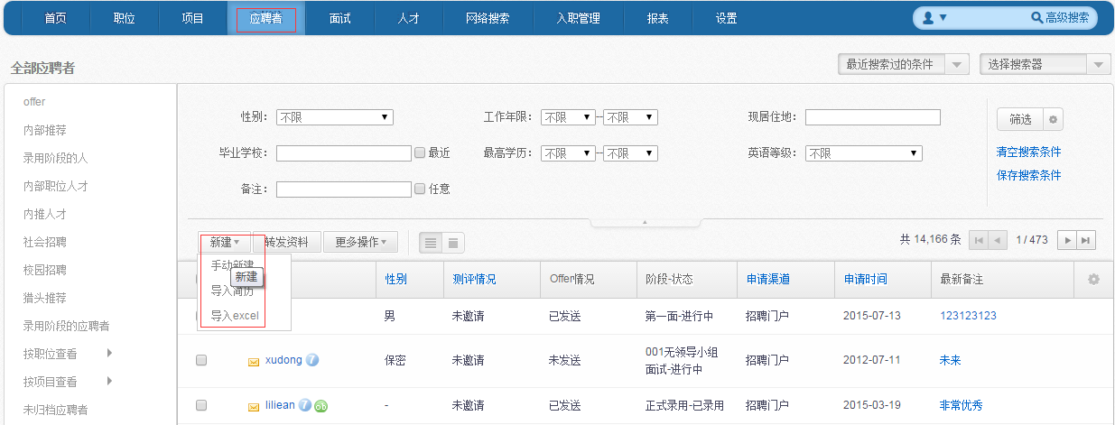Click blue info badge next to liliean
Image resolution: width=1115 pixels, height=425 pixels.
click(305, 405)
